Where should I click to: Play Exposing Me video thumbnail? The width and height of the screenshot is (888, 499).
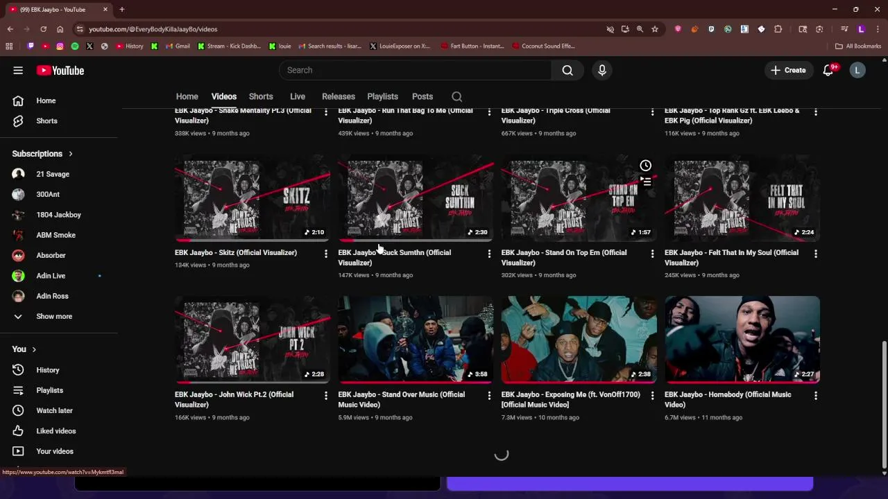(x=579, y=340)
